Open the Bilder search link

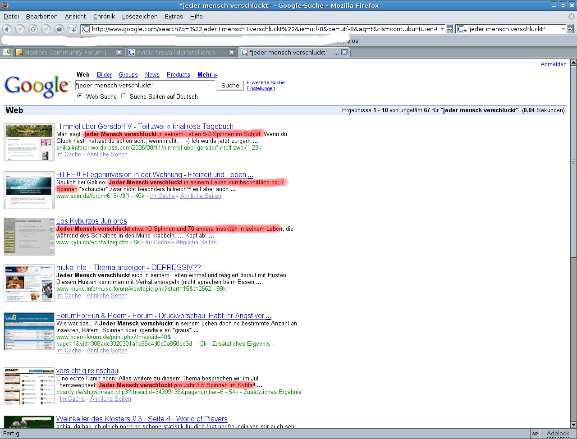click(104, 75)
